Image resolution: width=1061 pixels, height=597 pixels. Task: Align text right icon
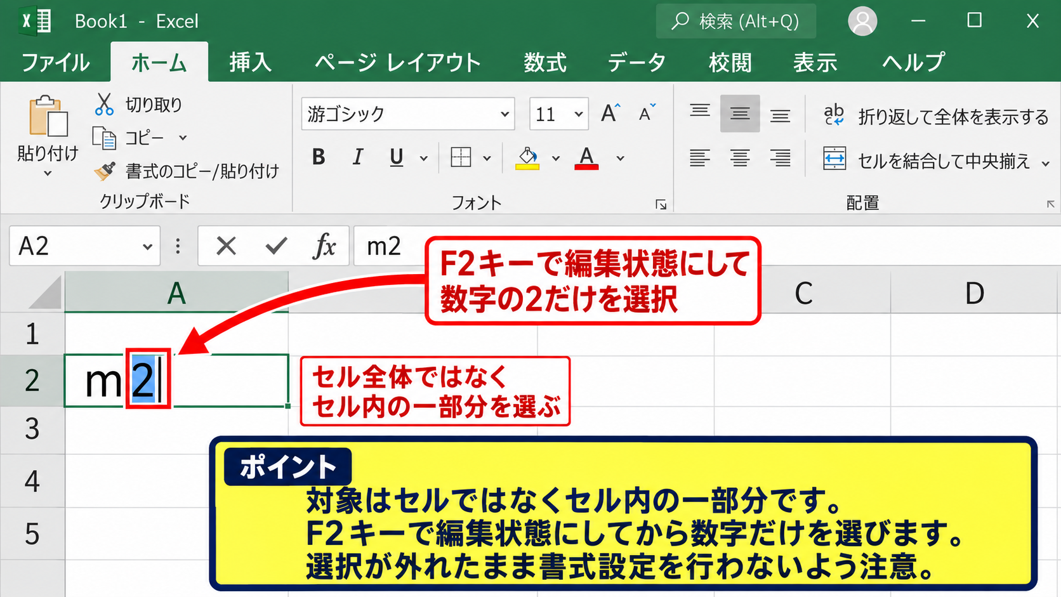pyautogui.click(x=780, y=158)
